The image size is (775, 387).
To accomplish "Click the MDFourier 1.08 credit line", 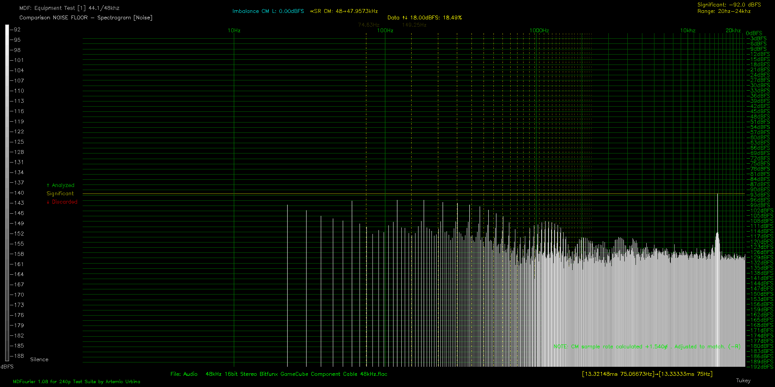I will pos(77,381).
